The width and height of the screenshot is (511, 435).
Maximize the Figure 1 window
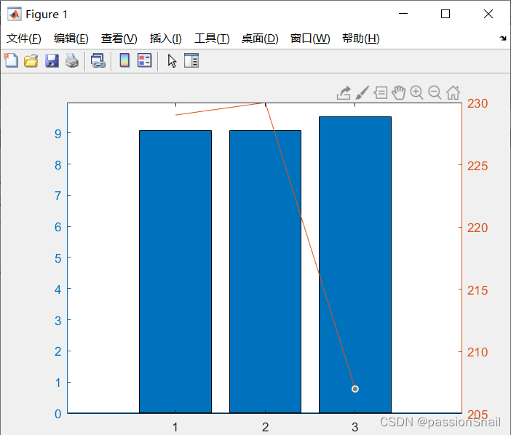[x=445, y=14]
